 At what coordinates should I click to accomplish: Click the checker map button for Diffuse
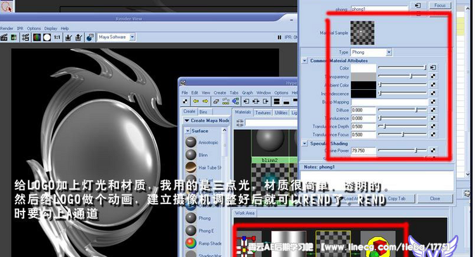(x=433, y=110)
